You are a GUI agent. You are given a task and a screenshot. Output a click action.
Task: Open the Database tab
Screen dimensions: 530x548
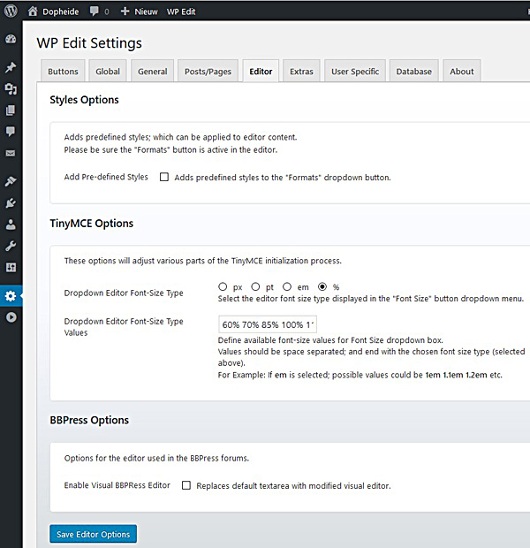click(x=413, y=71)
